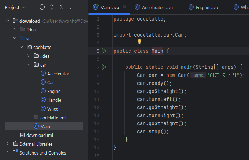Image resolution: width=249 pixels, height=160 pixels.
Task: Select the Engine class in tree
Action: pyautogui.click(x=54, y=92)
